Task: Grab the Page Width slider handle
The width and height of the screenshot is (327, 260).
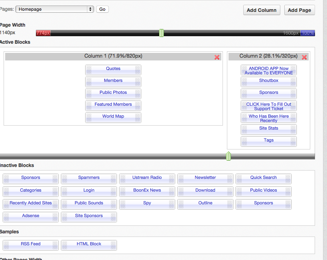Action: click(x=162, y=33)
